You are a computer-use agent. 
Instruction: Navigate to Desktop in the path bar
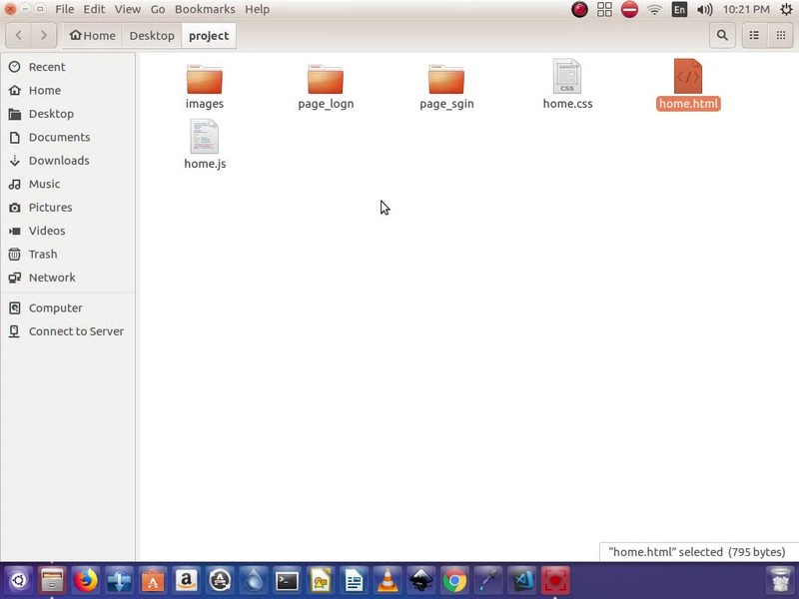(x=152, y=35)
